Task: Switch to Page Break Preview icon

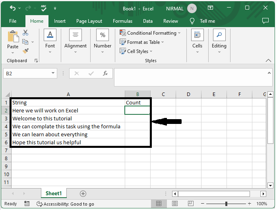Action: pos(191,204)
